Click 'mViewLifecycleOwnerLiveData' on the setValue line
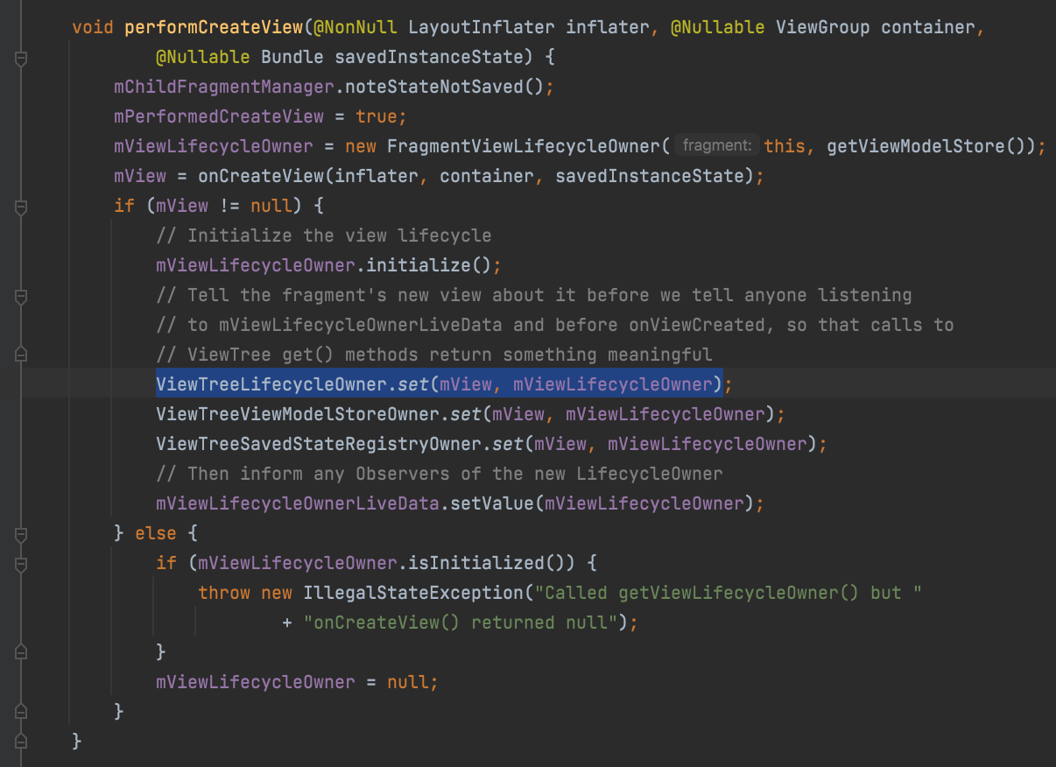The image size is (1056, 767). point(297,503)
